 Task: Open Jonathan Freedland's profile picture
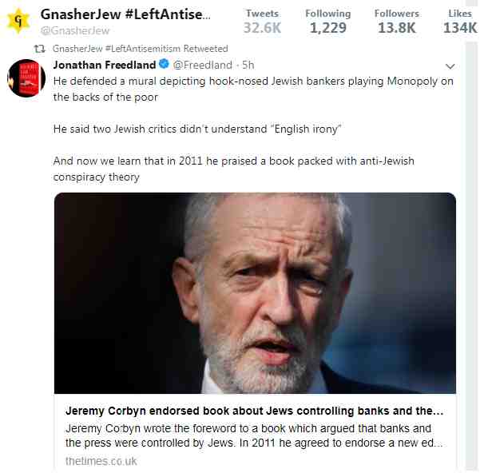tap(26, 78)
